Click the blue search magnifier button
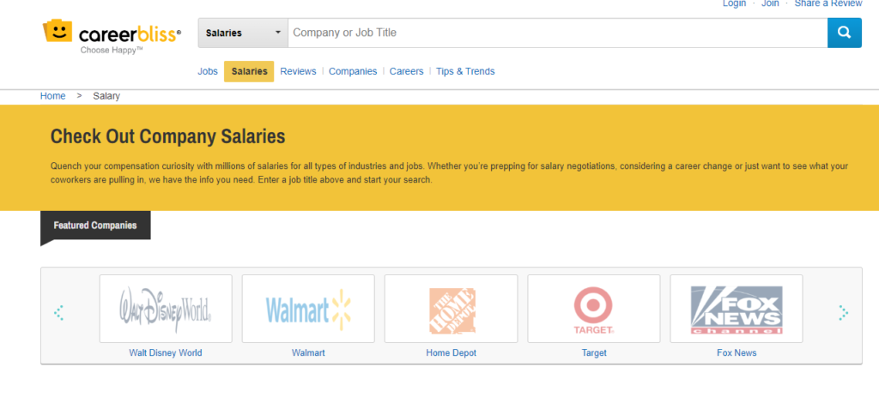 (x=845, y=33)
